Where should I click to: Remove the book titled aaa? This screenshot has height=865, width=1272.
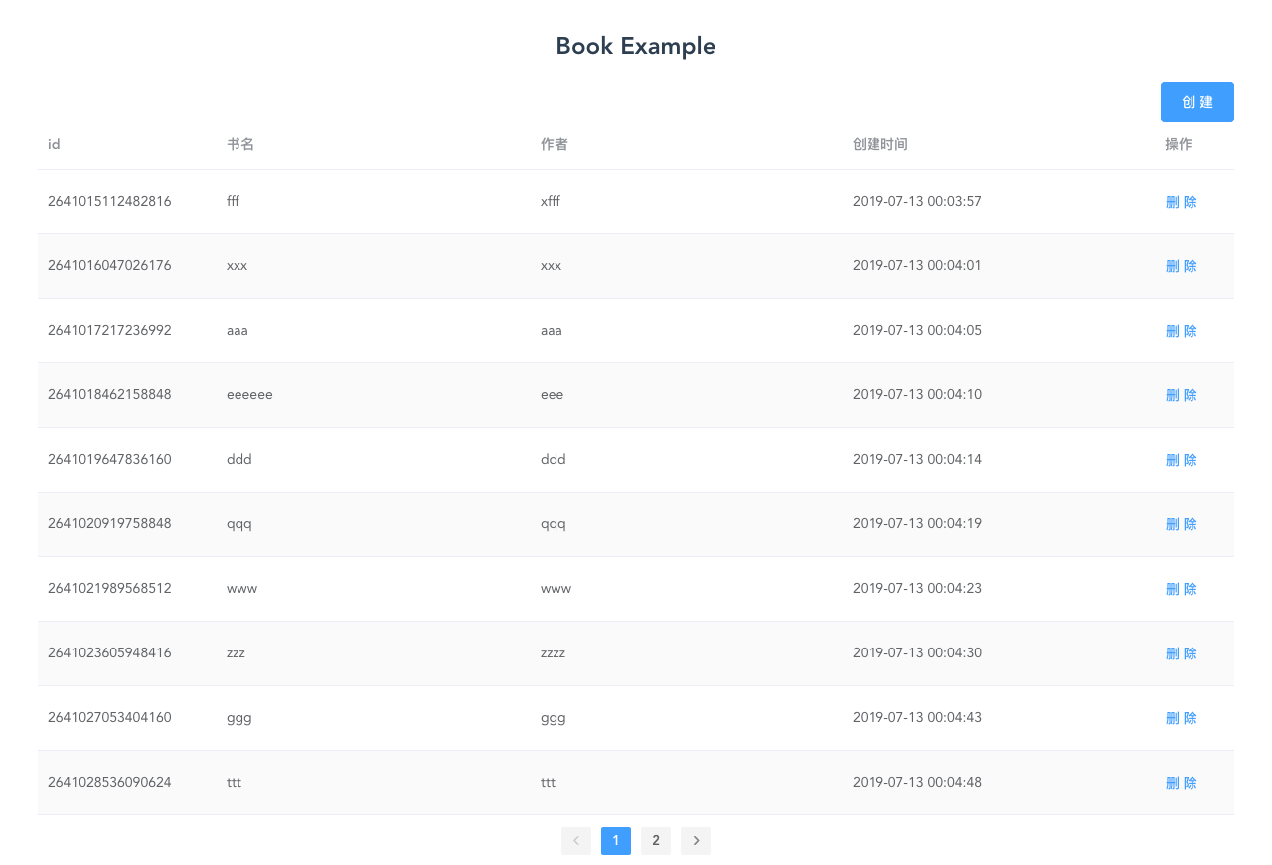tap(1181, 330)
